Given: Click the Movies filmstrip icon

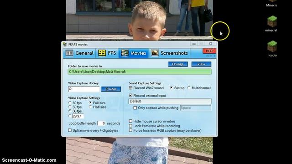Looking at the screenshot, I should coord(125,53).
